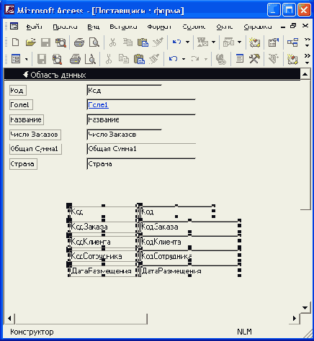Open the Вставка menu
This screenshot has height=341, width=314.
123,27
